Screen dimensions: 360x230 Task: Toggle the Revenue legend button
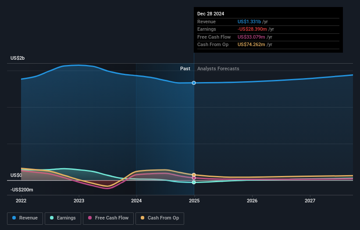pos(25,218)
